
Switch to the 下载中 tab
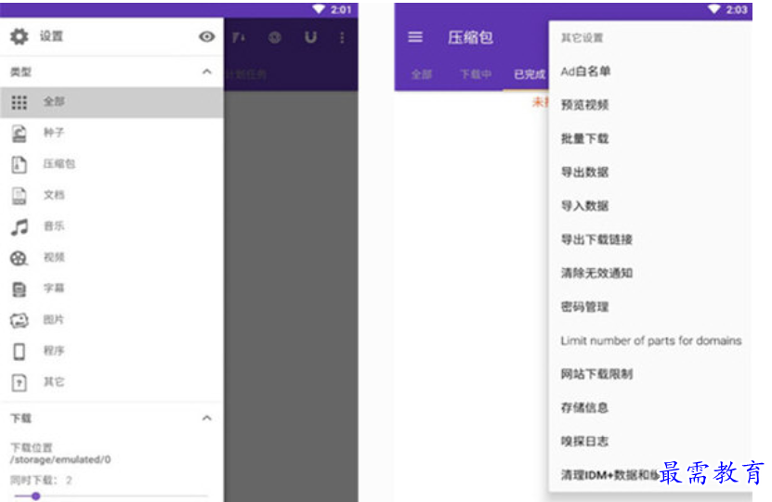click(x=476, y=74)
